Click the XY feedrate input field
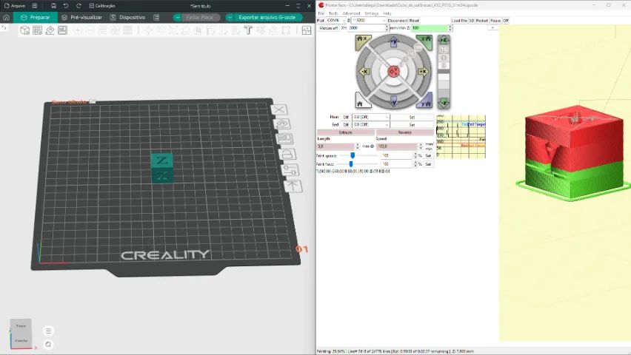The image size is (631, 355). (x=367, y=28)
